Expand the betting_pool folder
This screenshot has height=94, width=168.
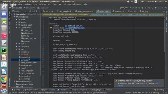(17, 25)
